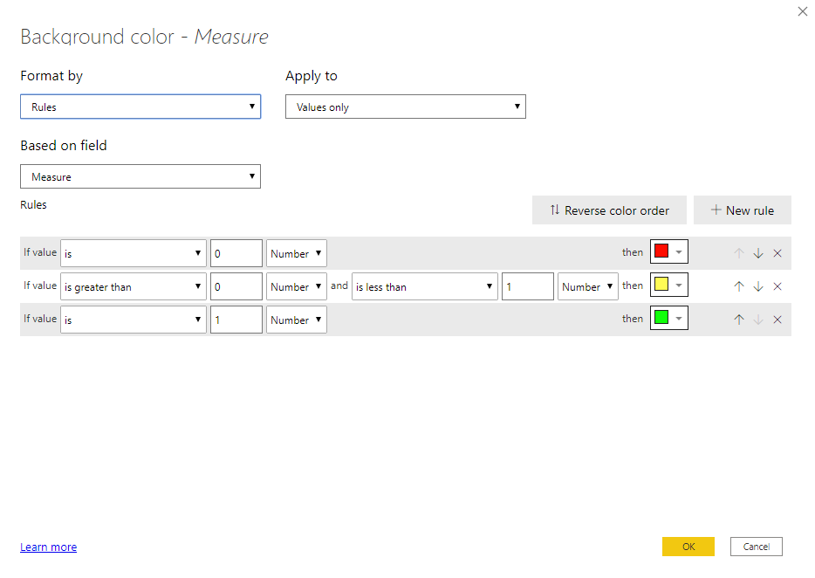Pick the red color swatch
Viewport: 815px width, 578px height.
click(x=669, y=251)
